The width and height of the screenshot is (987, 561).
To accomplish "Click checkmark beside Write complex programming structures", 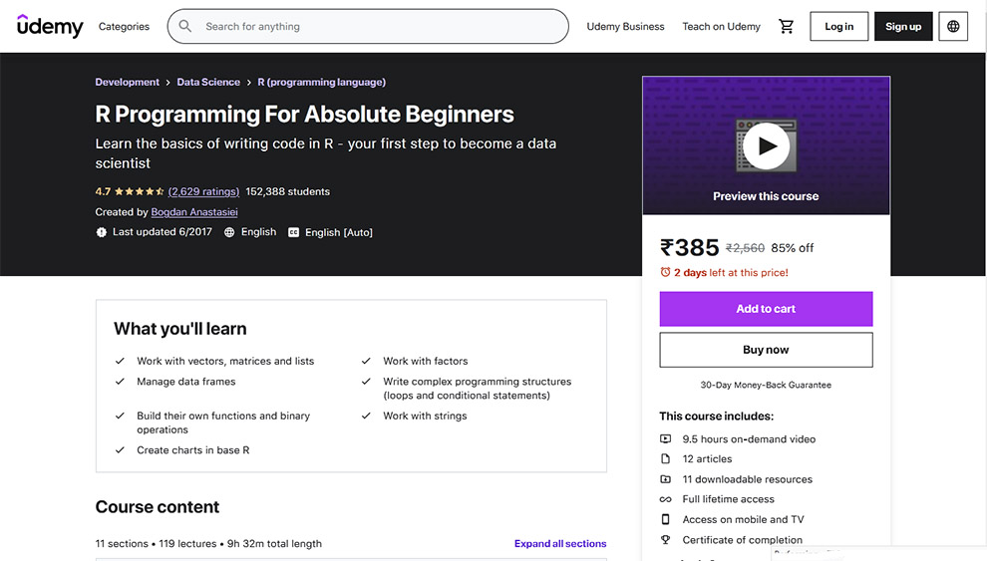I will point(366,381).
